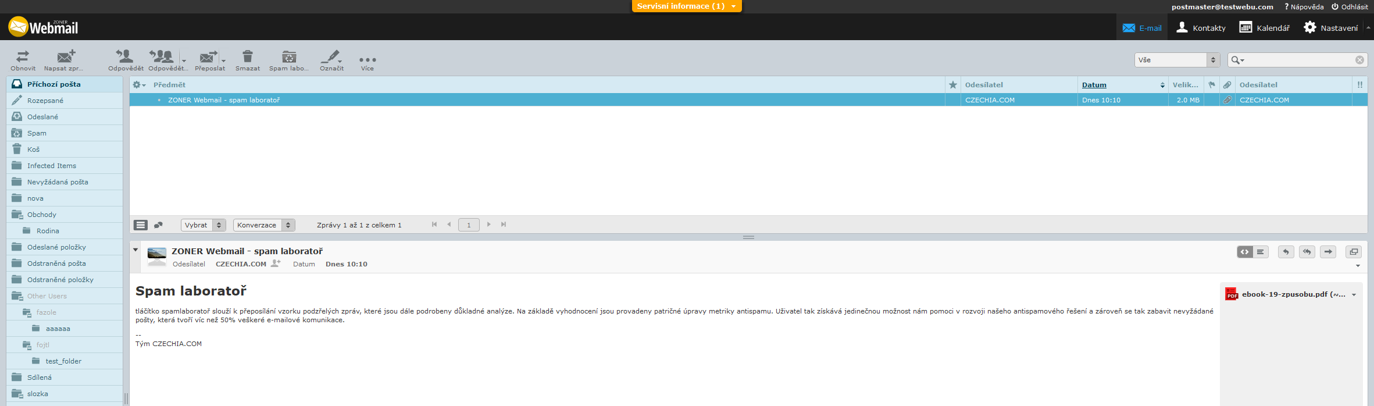Screen dimensions: 1374x406
Task: Switch preview to HTML view
Action: 1245,252
